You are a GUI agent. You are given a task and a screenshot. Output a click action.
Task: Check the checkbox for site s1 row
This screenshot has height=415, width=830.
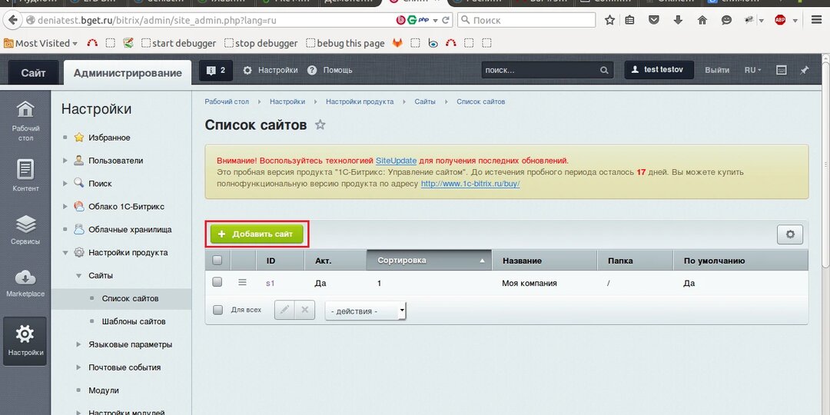(x=217, y=283)
